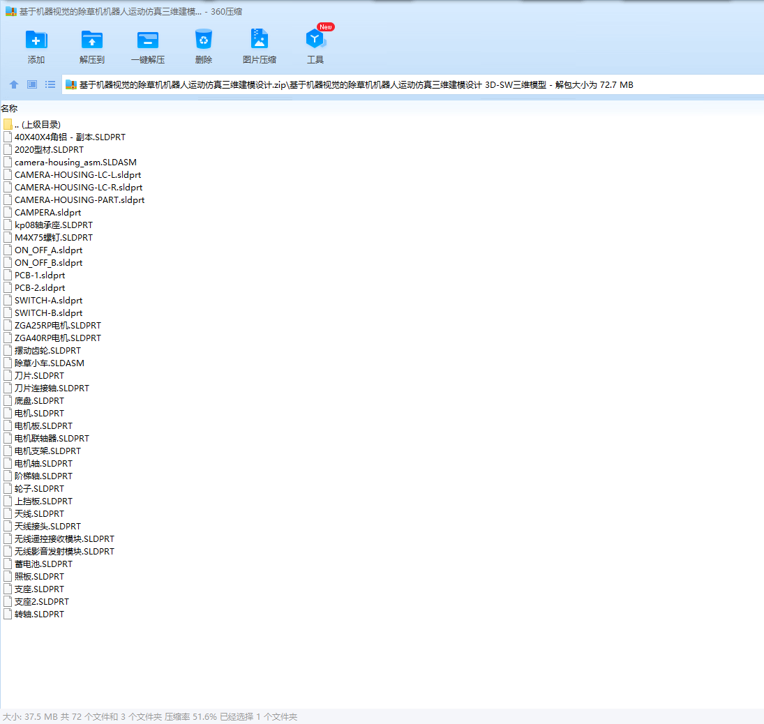
Task: Click the 添加 (Add) toolbar icon
Action: pos(36,40)
